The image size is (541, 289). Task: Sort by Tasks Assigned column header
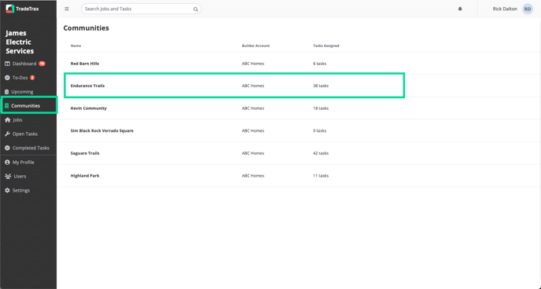coord(326,46)
